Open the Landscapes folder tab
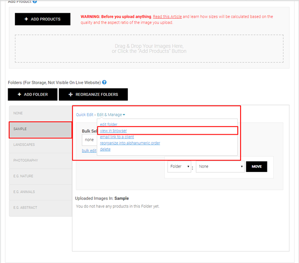 pyautogui.click(x=40, y=145)
